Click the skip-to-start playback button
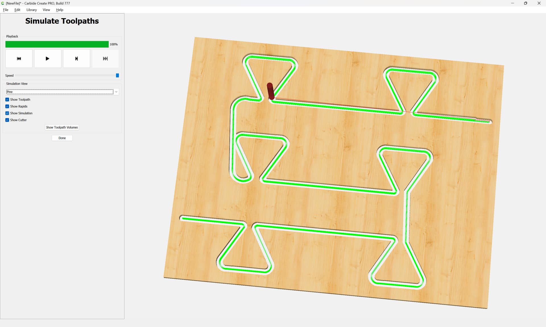The height and width of the screenshot is (327, 546). [19, 58]
